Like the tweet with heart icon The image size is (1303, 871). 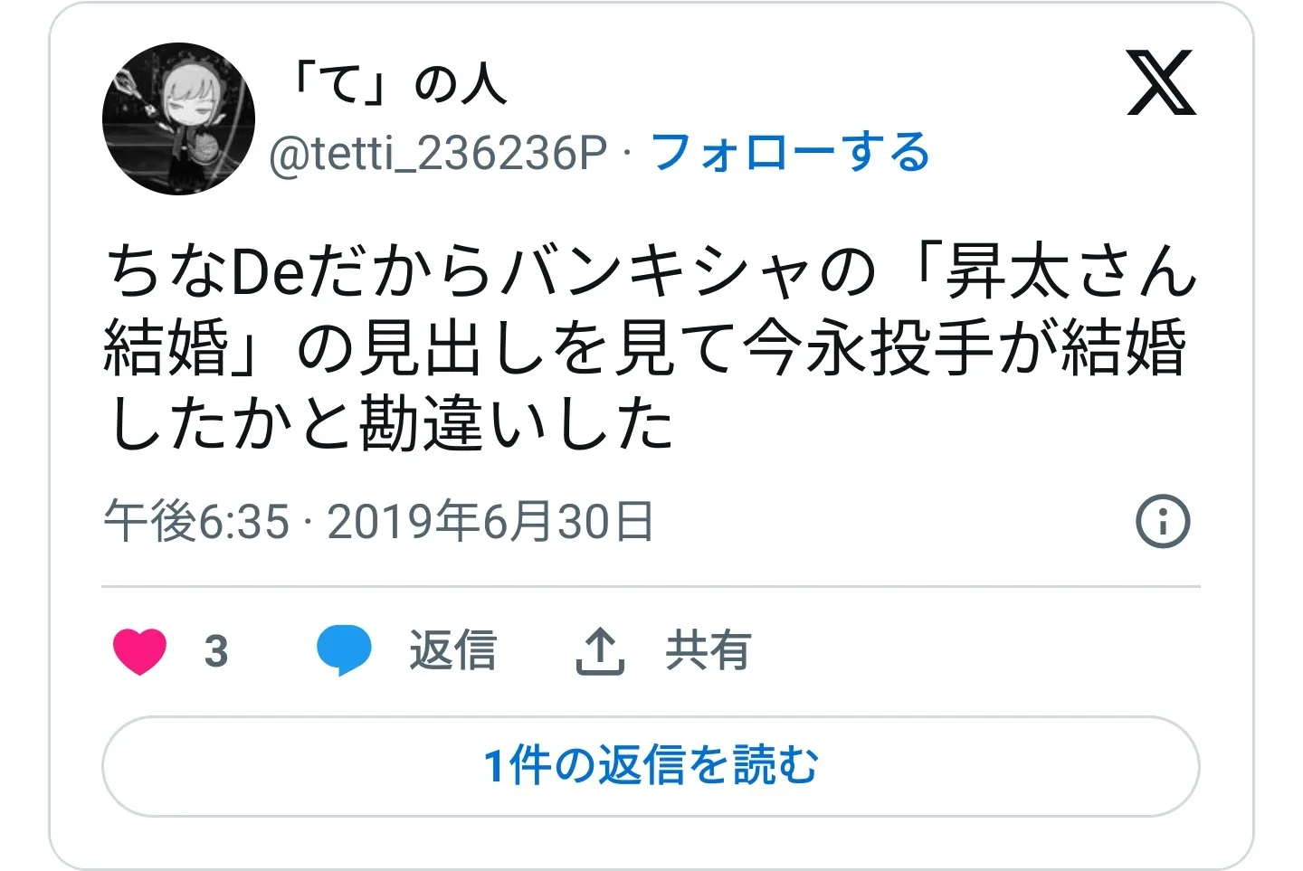140,651
